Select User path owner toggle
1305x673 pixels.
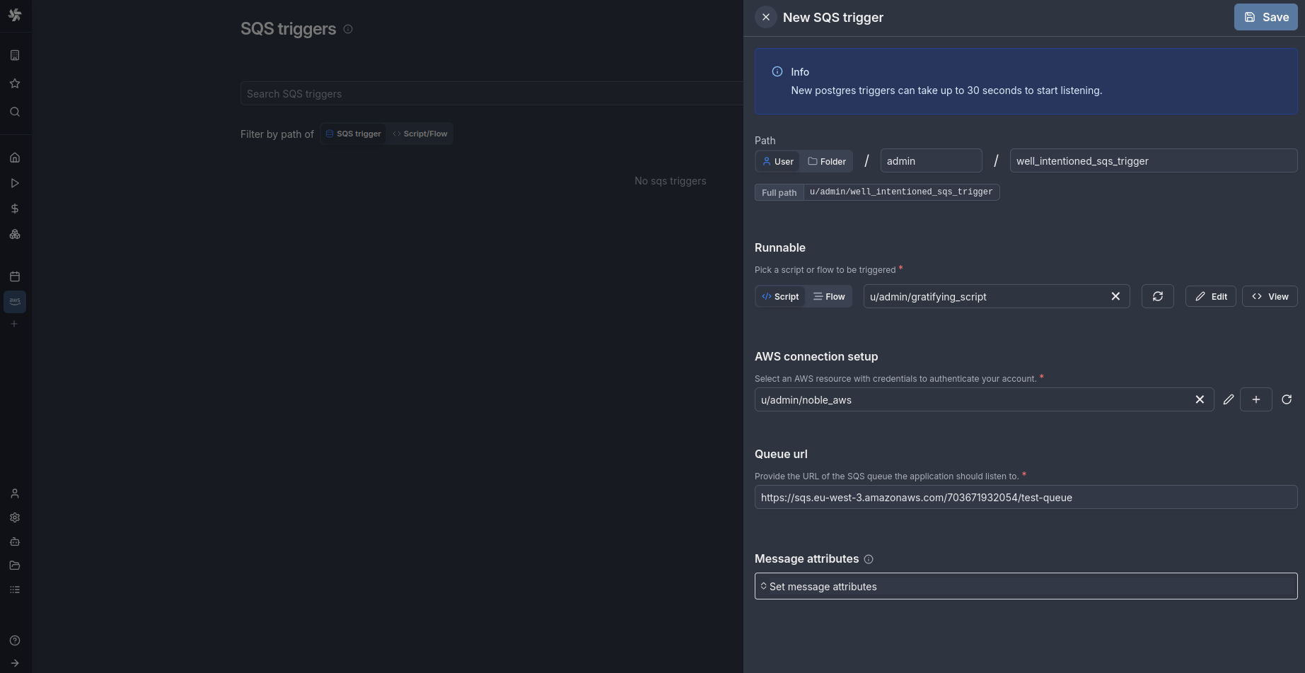[x=777, y=161]
